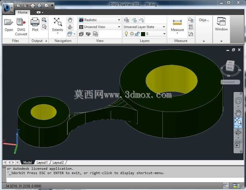Viewport: 246px width, 190px height.
Task: Click the Plot Preview icon in Output panel
Action: pyautogui.click(x=44, y=27)
